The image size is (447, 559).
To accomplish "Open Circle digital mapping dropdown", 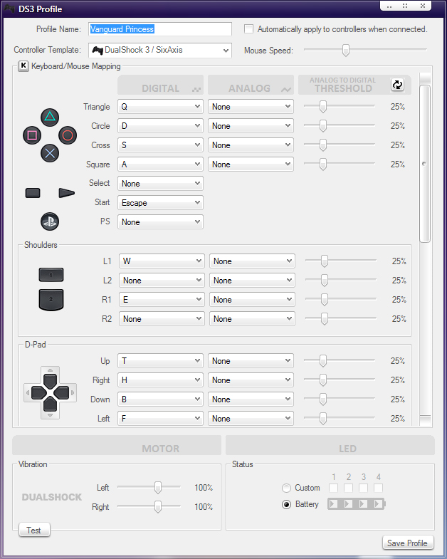I will click(x=160, y=126).
